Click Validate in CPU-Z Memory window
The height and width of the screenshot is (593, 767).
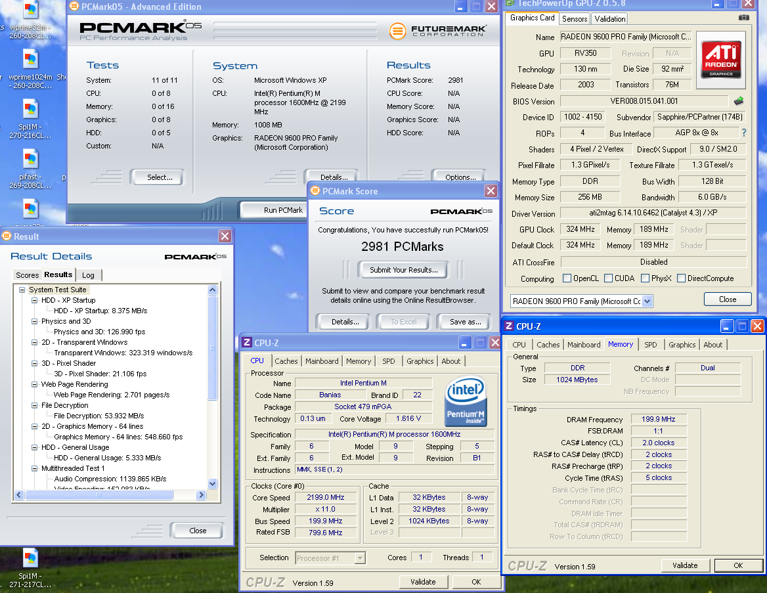(x=685, y=565)
